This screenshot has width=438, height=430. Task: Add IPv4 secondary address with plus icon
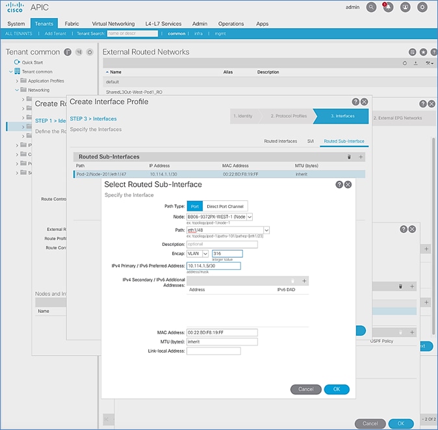[304, 280]
